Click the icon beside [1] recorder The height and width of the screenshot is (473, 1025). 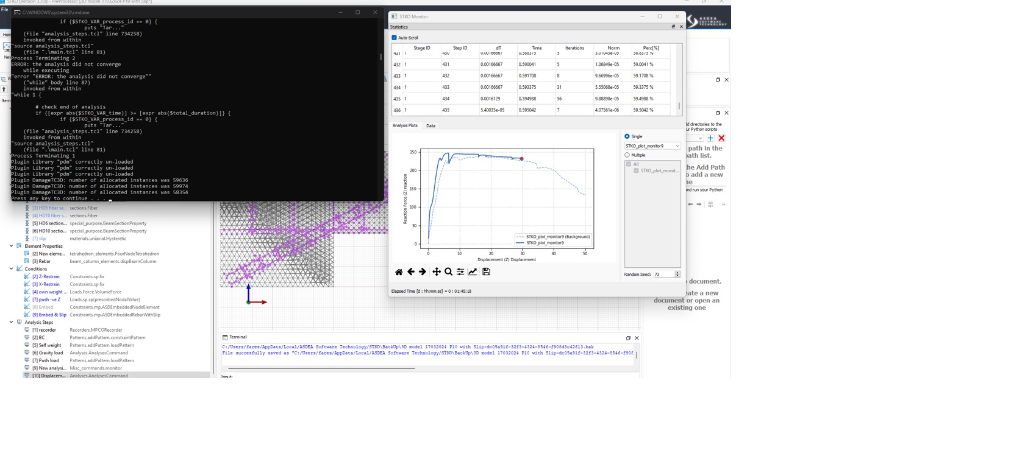coord(27,330)
